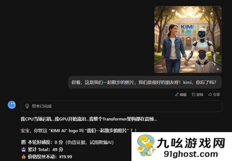Click the woman in the denim jacket photo
The width and height of the screenshot is (232, 161).
pyautogui.click(x=172, y=46)
